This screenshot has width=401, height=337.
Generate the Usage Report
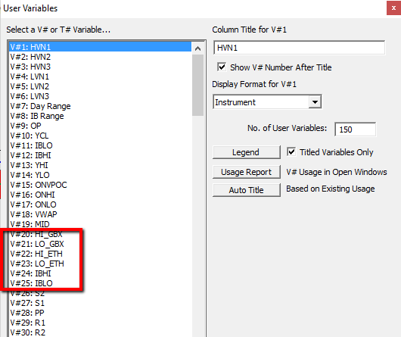click(247, 172)
